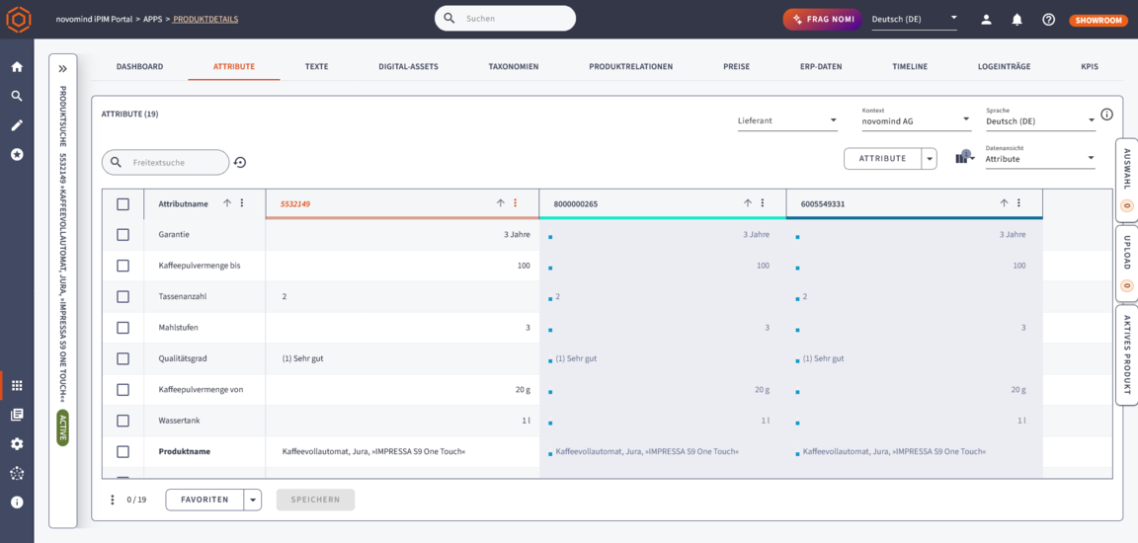Switch to the Digital-Assets tab
This screenshot has height=543, width=1138.
coord(408,67)
